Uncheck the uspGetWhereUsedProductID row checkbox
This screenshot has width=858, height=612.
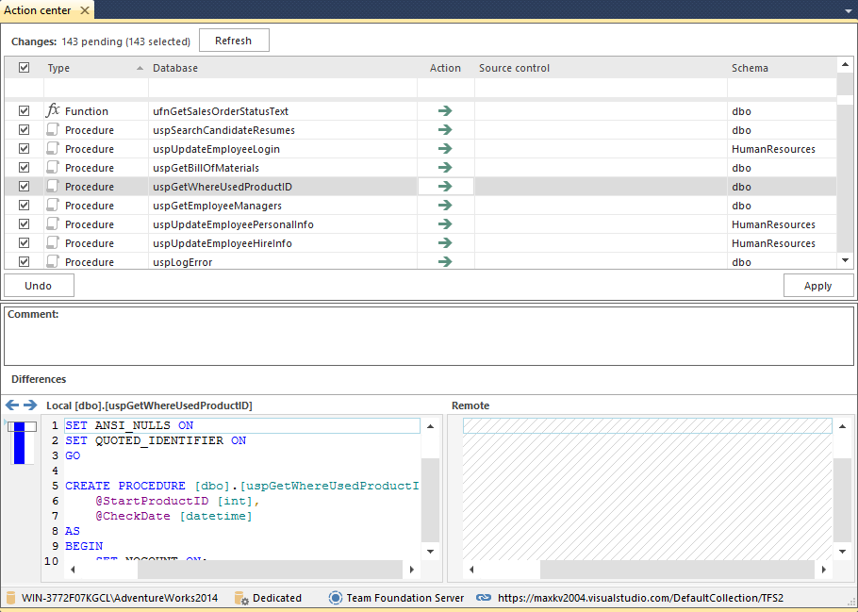(x=25, y=187)
